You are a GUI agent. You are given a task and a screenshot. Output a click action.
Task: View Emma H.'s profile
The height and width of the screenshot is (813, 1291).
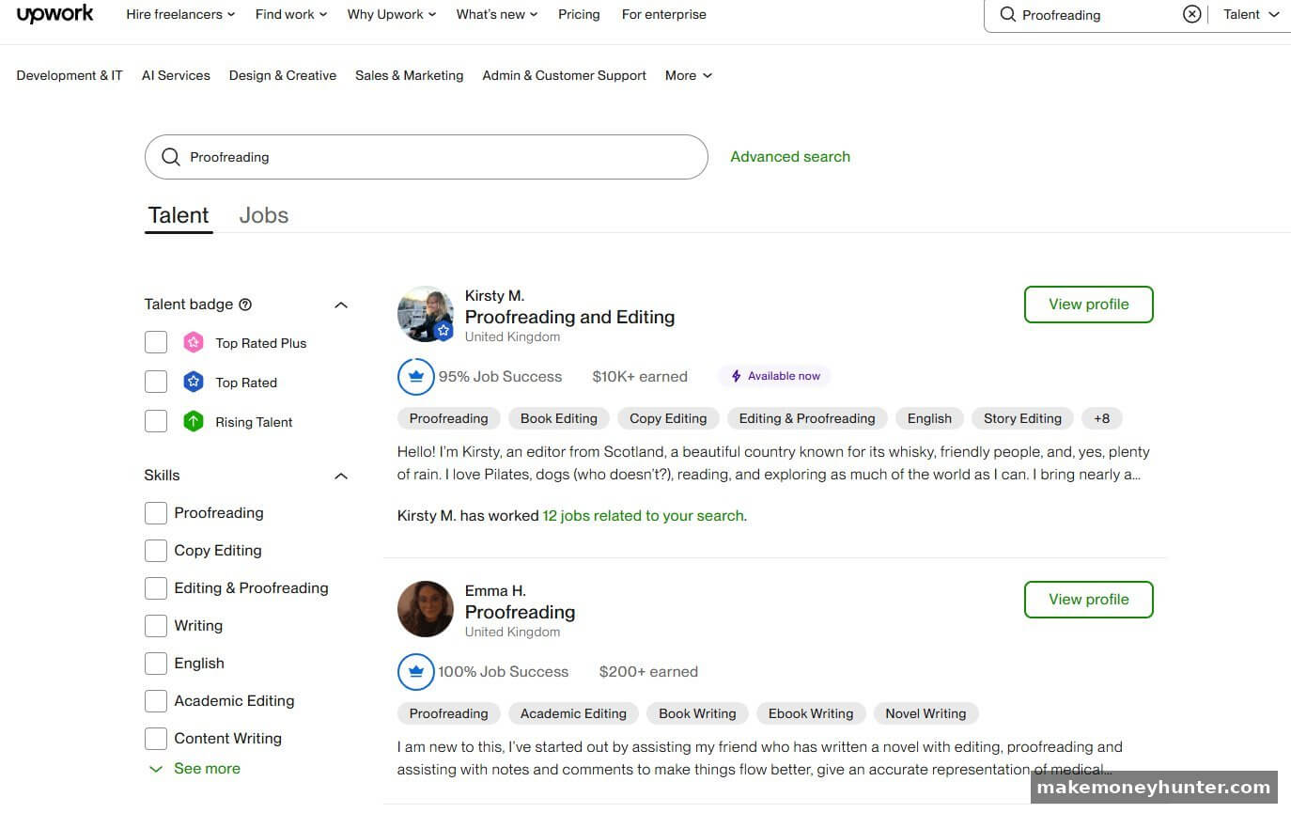pyautogui.click(x=1088, y=600)
